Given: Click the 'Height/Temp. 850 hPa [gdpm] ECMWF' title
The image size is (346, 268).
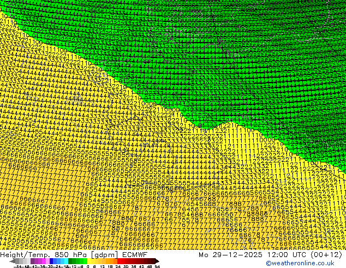Looking at the screenshot, I should coord(74,254).
